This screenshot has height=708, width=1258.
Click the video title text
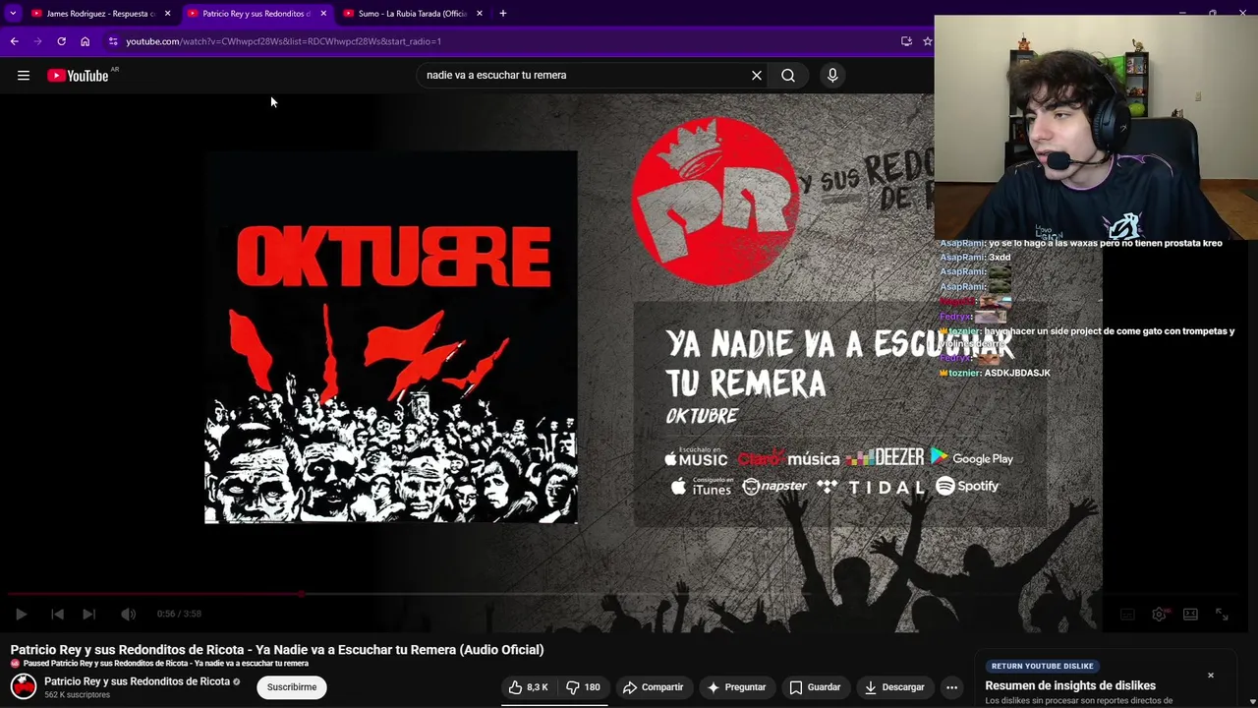click(277, 650)
